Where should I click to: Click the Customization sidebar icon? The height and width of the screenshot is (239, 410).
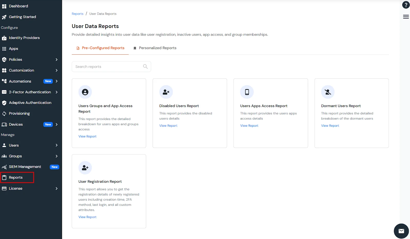click(x=4, y=70)
